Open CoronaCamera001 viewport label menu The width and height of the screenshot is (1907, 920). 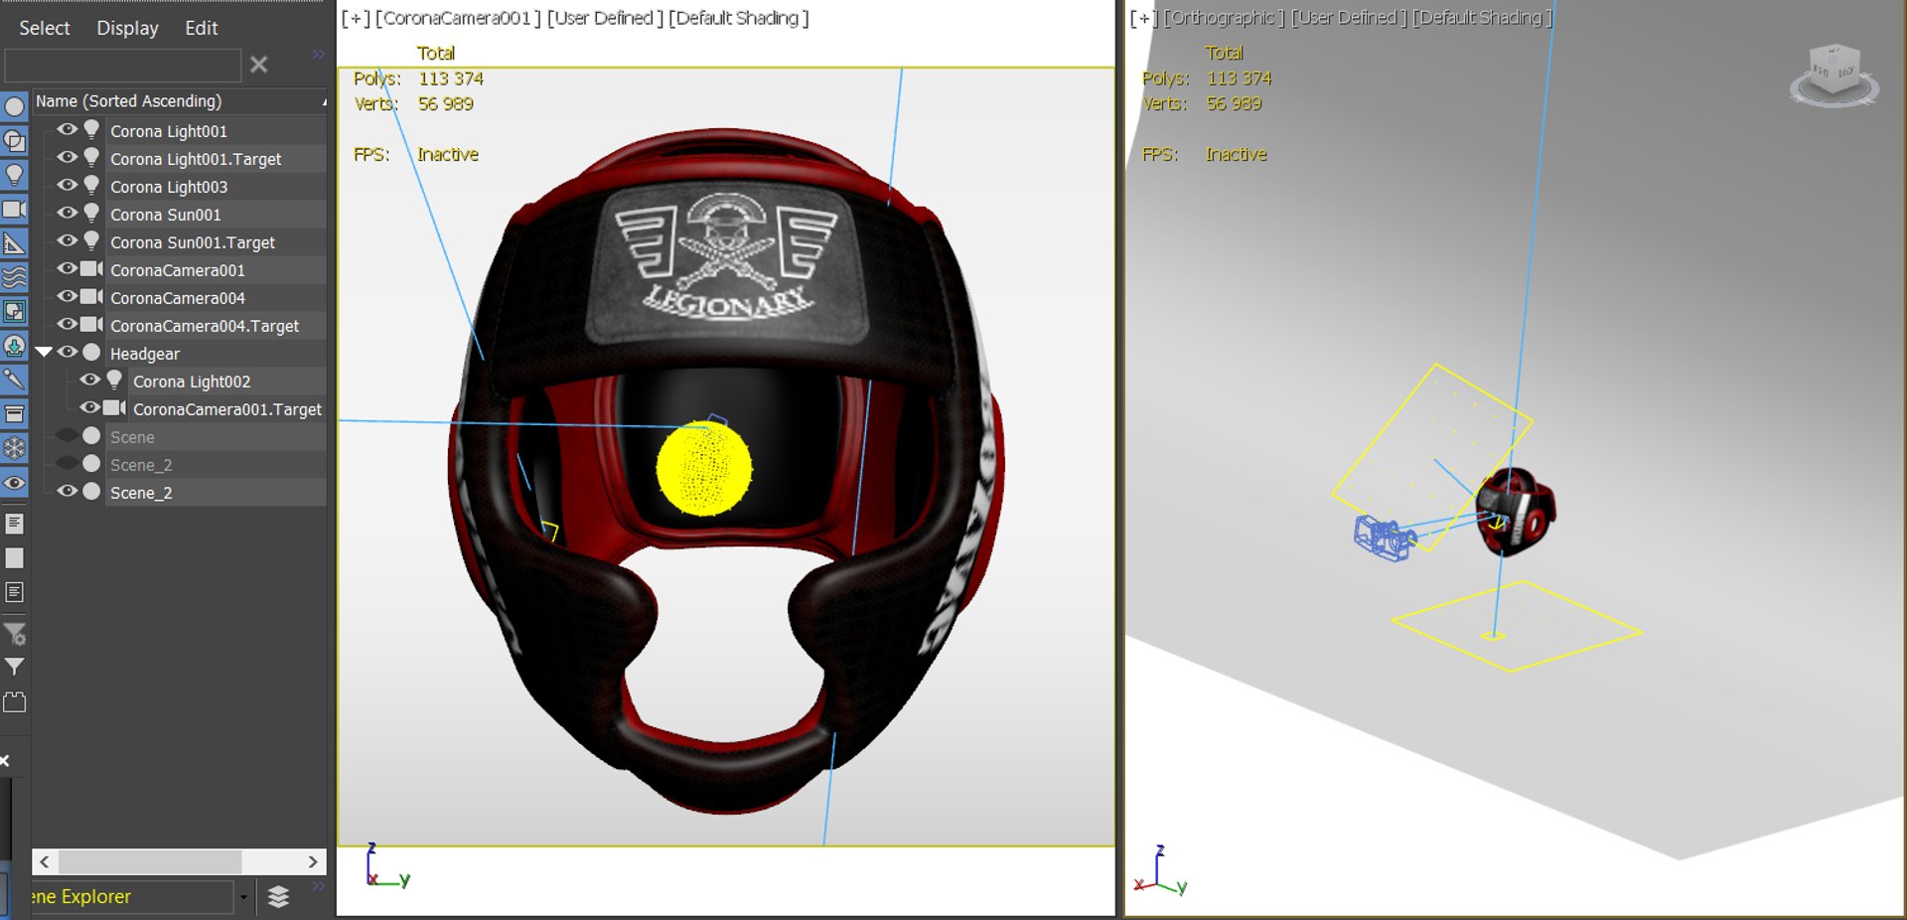coord(458,18)
